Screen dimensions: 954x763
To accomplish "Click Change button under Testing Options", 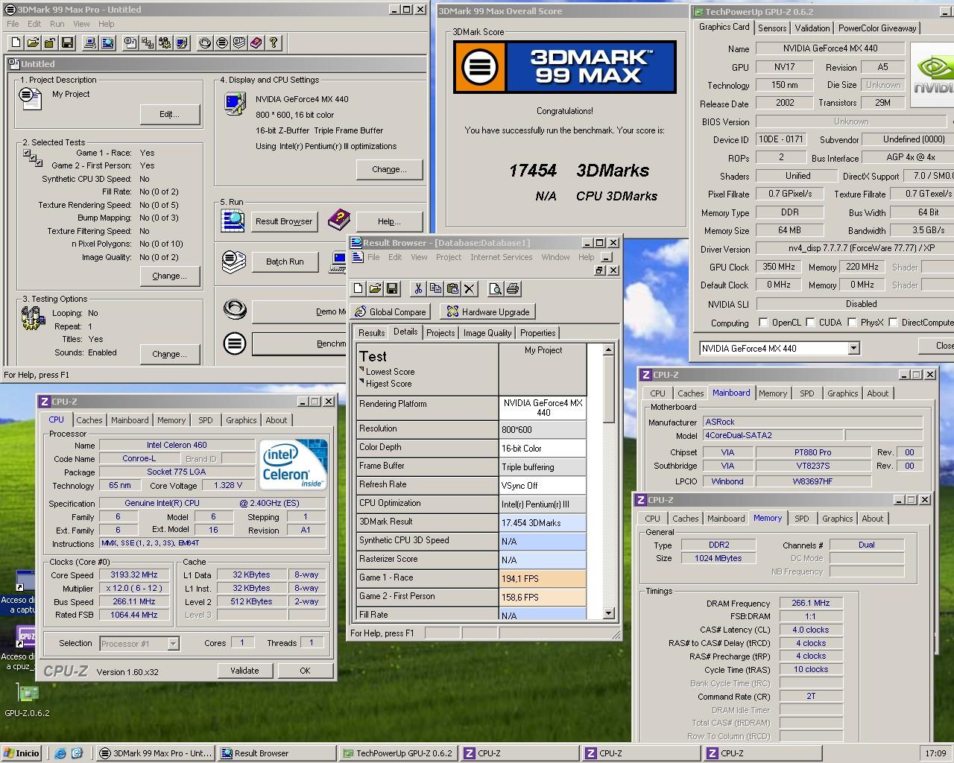I will [170, 354].
